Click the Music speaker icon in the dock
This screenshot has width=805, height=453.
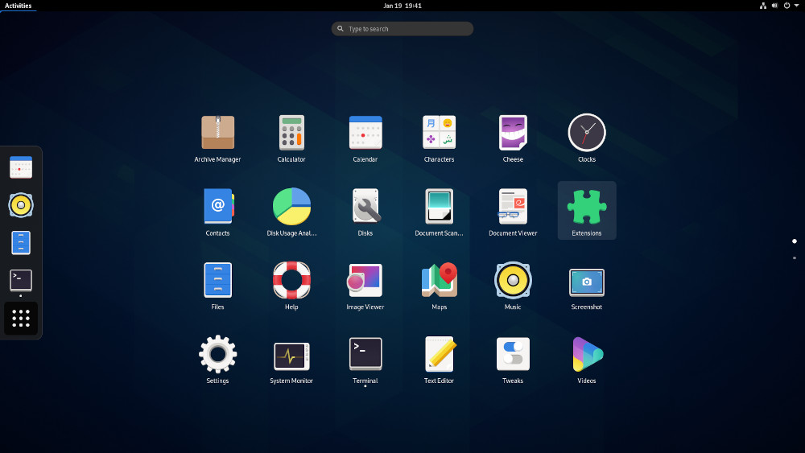(x=21, y=205)
